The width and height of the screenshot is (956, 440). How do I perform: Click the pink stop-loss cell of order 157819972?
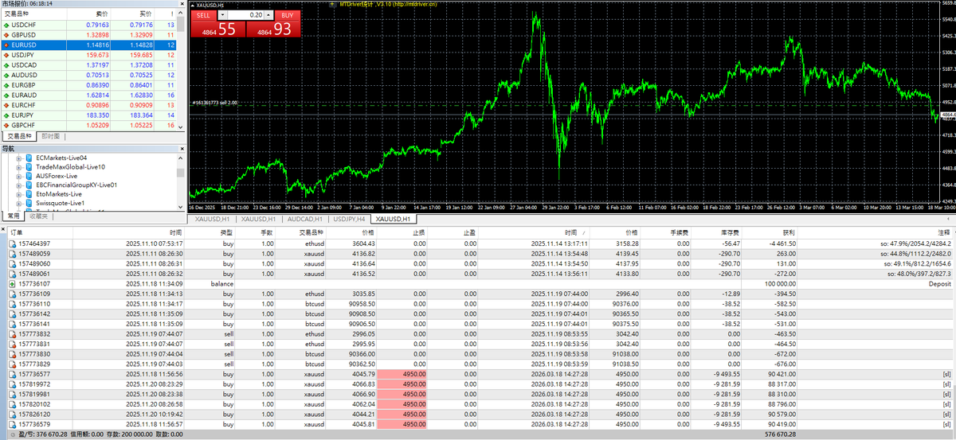403,384
